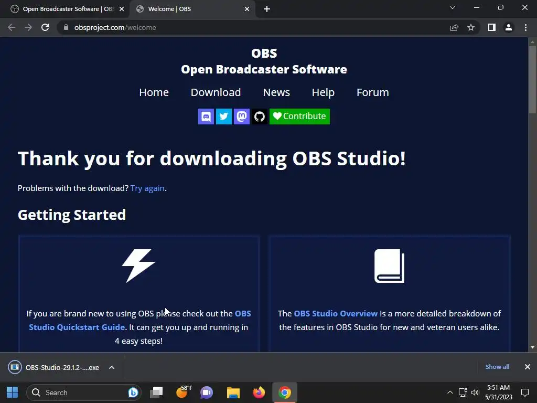Click the book overview icon
This screenshot has height=403, width=537.
point(390,266)
